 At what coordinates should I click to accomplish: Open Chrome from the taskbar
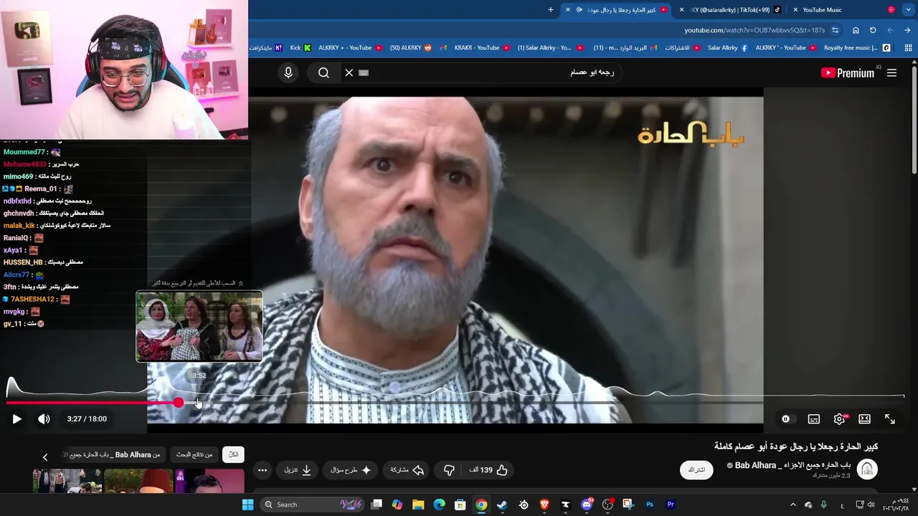481,505
